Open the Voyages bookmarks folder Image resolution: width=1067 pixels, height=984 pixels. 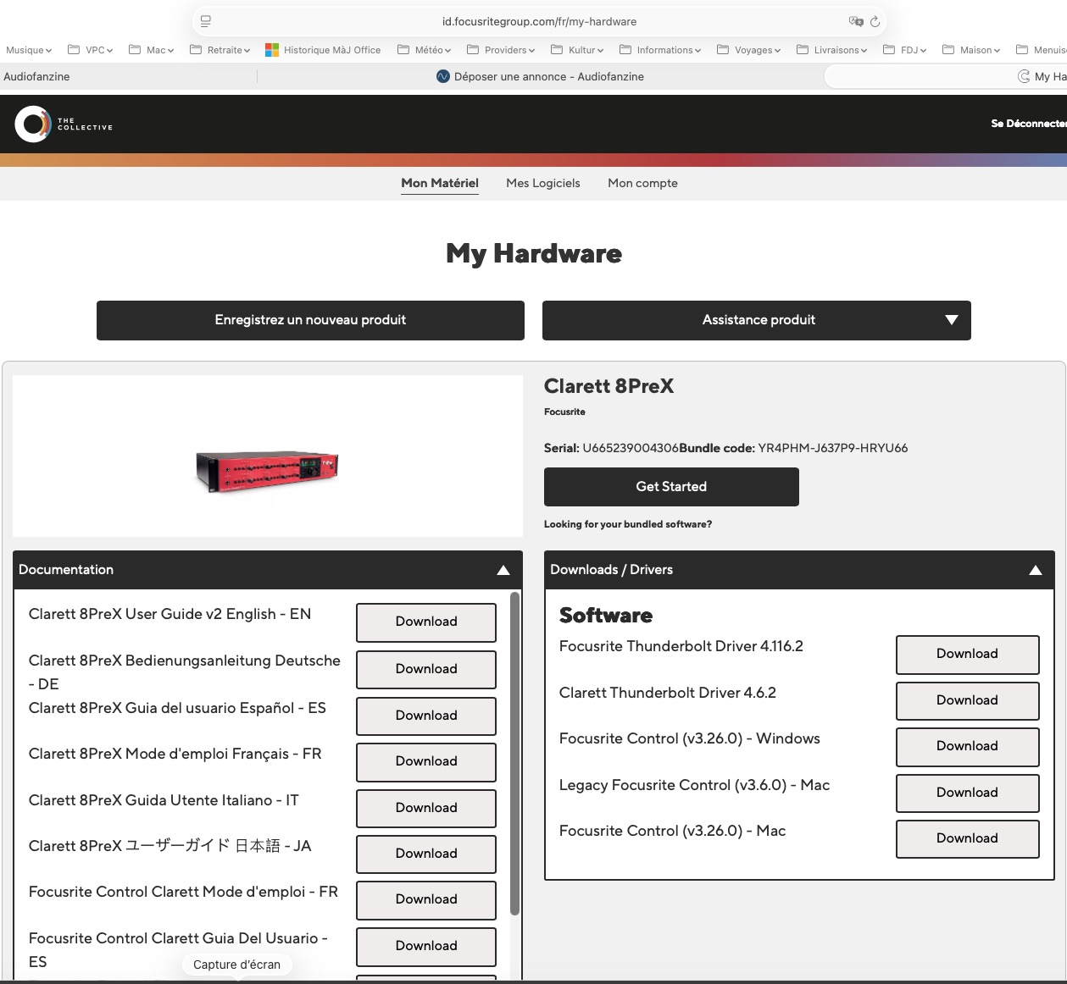click(x=748, y=50)
